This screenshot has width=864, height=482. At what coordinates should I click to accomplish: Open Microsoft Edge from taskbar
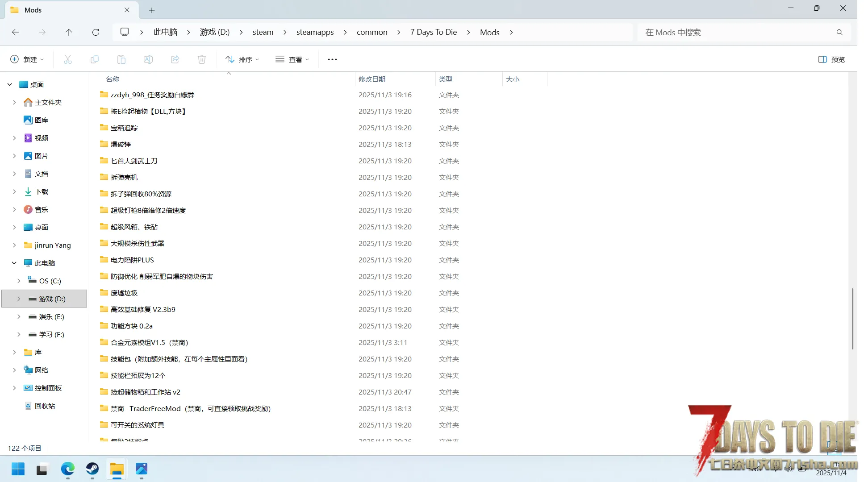click(x=68, y=469)
